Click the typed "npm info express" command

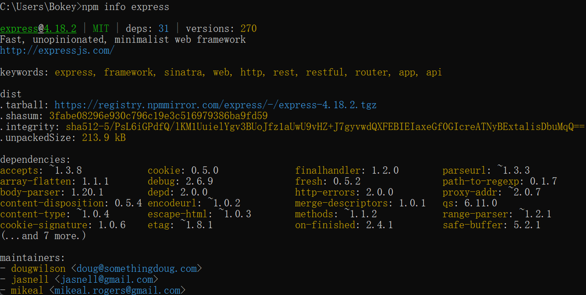pyautogui.click(x=125, y=7)
